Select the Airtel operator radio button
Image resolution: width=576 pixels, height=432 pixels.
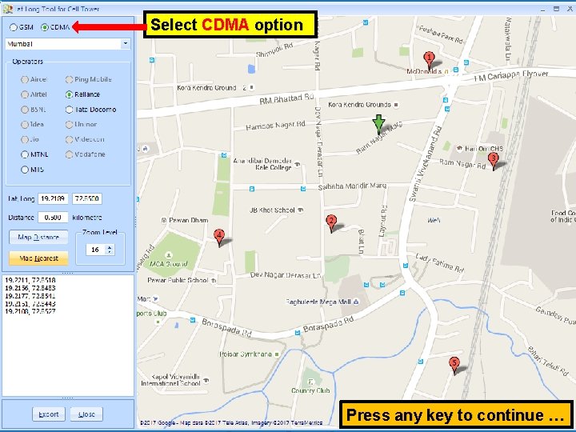tap(25, 94)
